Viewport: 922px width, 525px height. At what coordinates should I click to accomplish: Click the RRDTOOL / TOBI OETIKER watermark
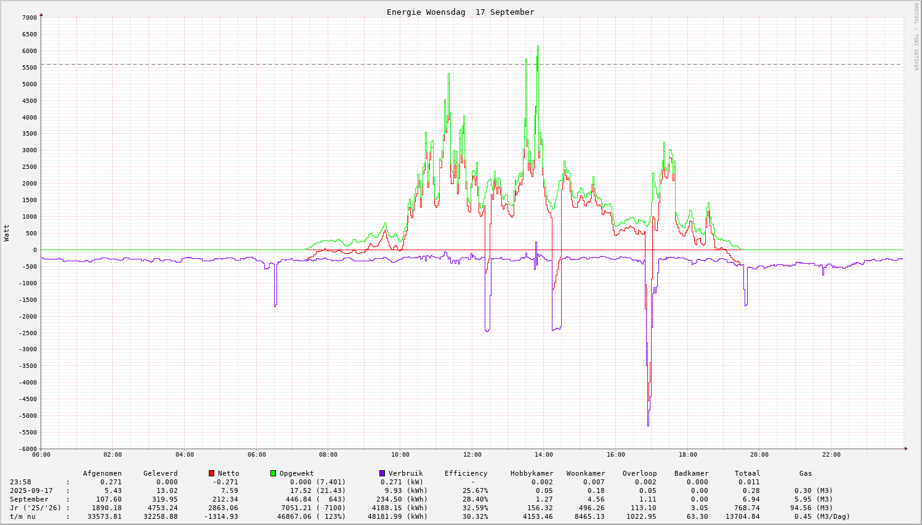pos(916,37)
